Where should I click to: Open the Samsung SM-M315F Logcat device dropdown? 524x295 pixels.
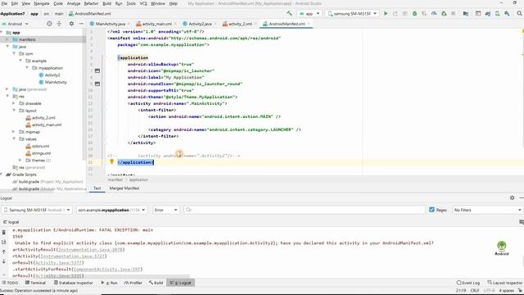[37, 210]
